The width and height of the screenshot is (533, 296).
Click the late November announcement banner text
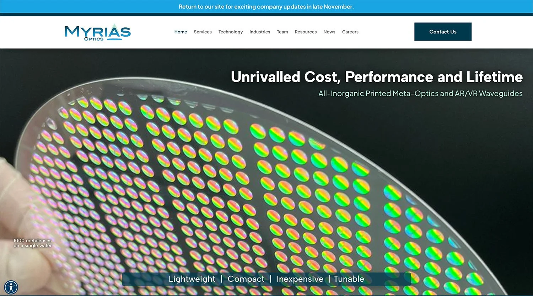point(266,6)
